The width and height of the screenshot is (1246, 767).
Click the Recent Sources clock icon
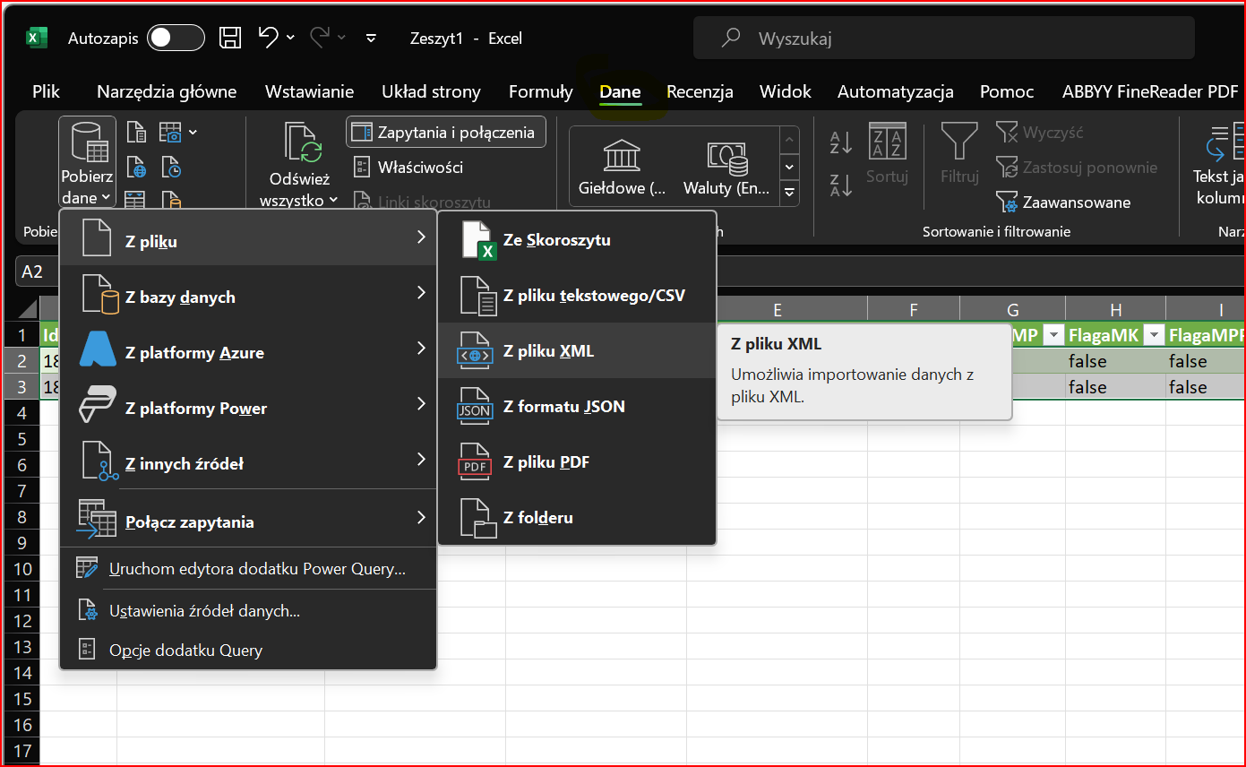[170, 167]
